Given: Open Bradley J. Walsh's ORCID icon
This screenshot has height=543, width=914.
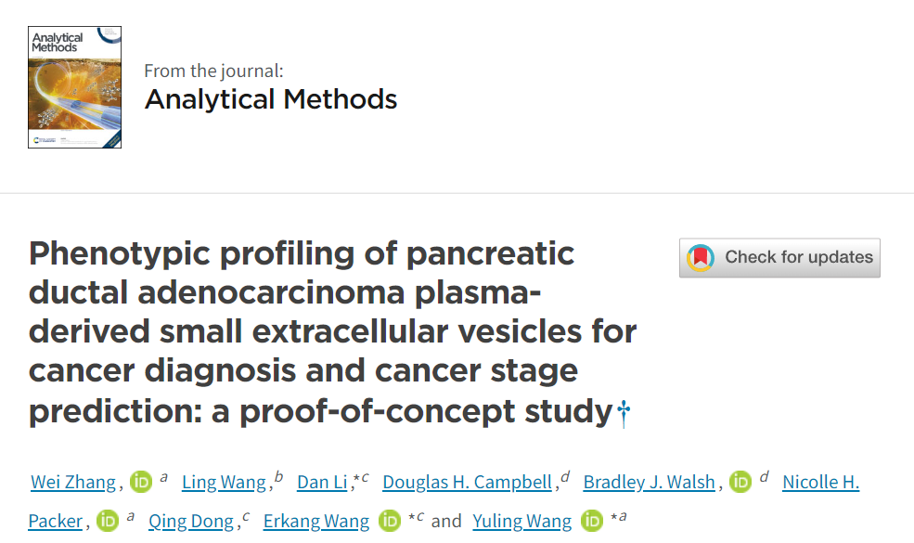Looking at the screenshot, I should [x=740, y=482].
